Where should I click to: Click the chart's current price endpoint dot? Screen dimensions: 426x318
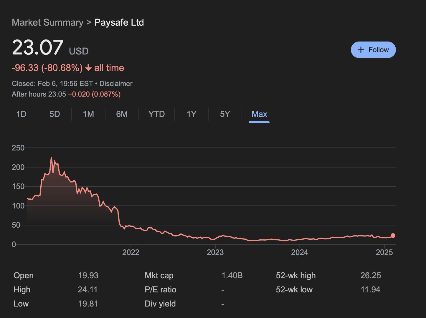click(x=393, y=236)
